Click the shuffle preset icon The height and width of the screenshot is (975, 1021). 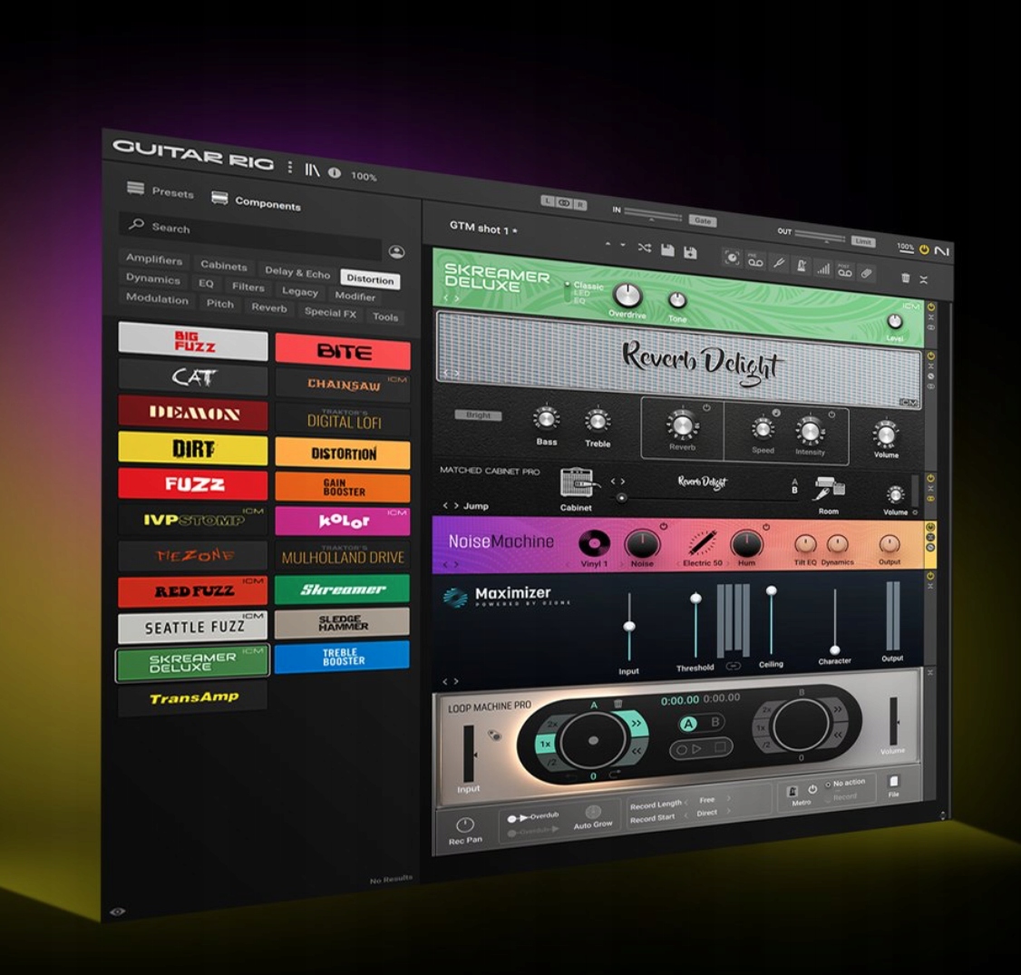[644, 249]
